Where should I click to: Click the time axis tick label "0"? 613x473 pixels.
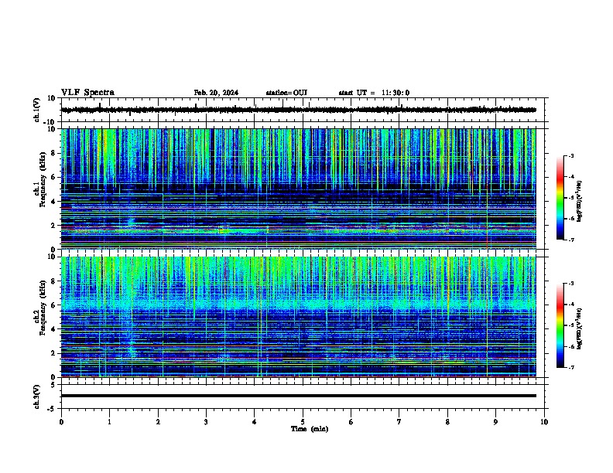pyautogui.click(x=61, y=422)
